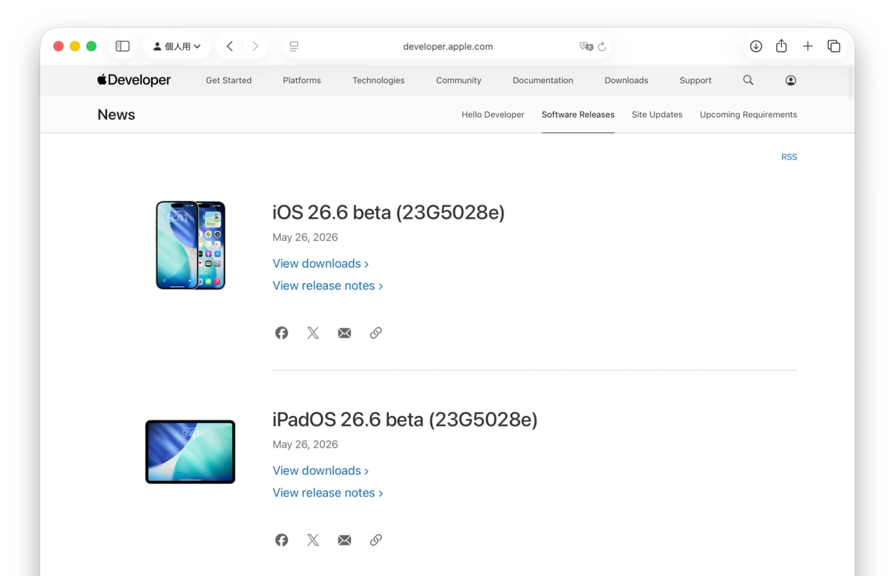Open a new tab with plus icon
The width and height of the screenshot is (895, 576).
(808, 46)
